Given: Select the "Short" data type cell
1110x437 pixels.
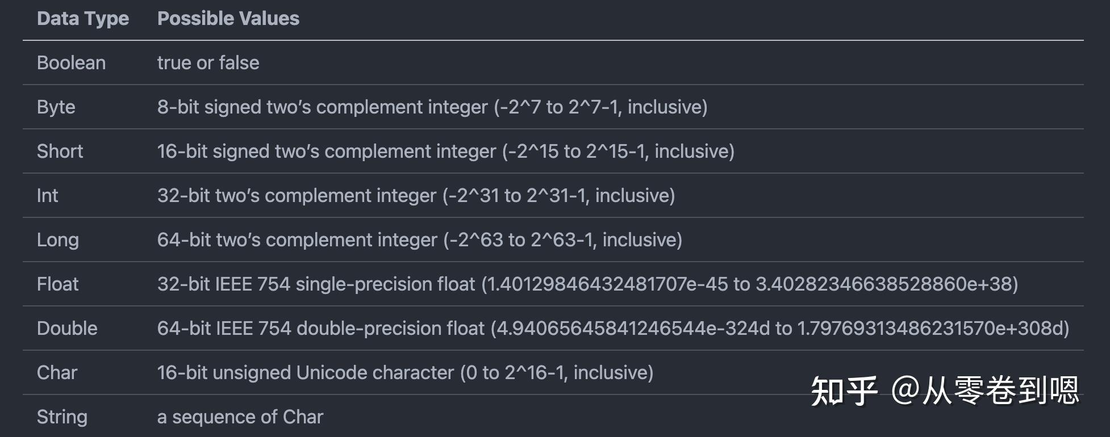Looking at the screenshot, I should coord(60,152).
